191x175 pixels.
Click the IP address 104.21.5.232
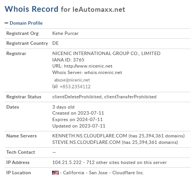tap(67, 162)
